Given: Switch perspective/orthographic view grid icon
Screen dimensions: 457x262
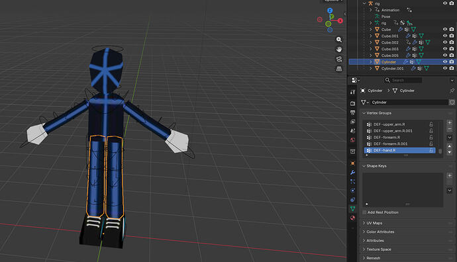Looking at the screenshot, I should [x=339, y=69].
